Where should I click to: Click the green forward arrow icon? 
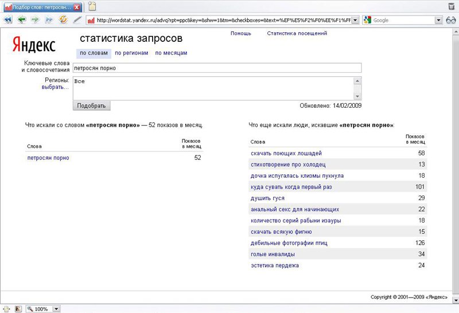35,19
